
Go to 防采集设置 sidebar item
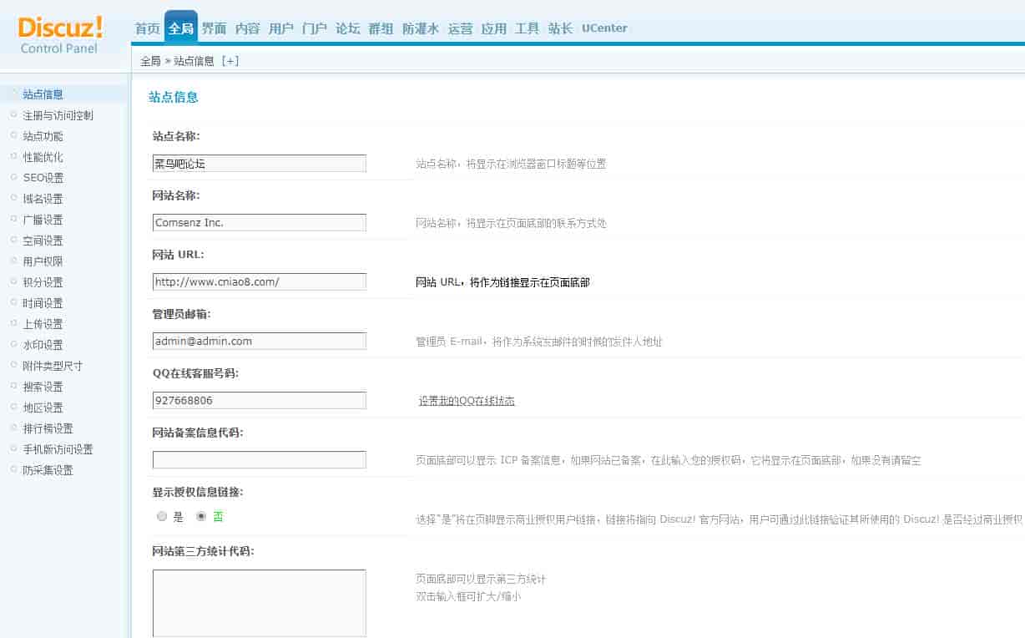[48, 470]
